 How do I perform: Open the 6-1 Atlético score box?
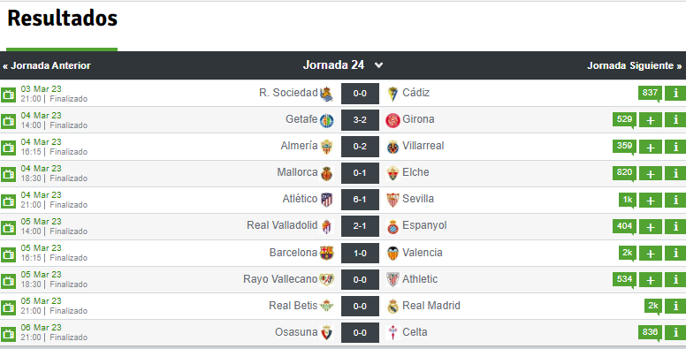360,200
